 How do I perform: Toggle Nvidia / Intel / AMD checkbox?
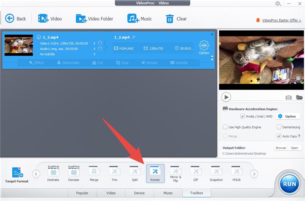242,116
